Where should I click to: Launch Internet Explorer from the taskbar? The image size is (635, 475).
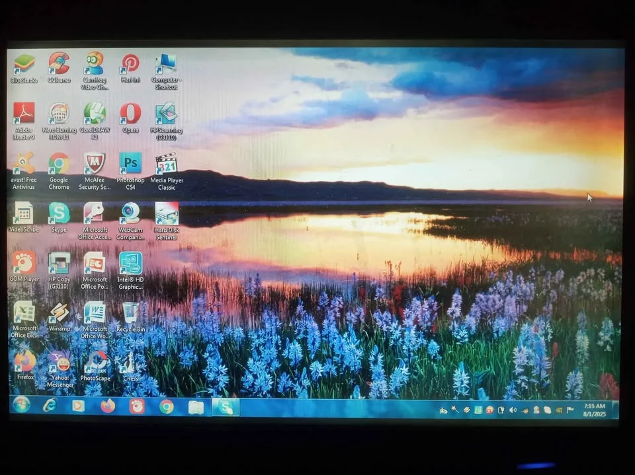50,405
